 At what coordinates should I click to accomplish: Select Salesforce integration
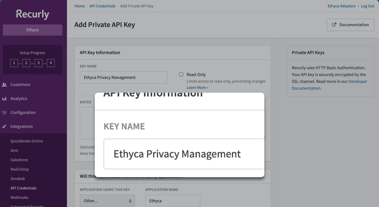click(19, 160)
